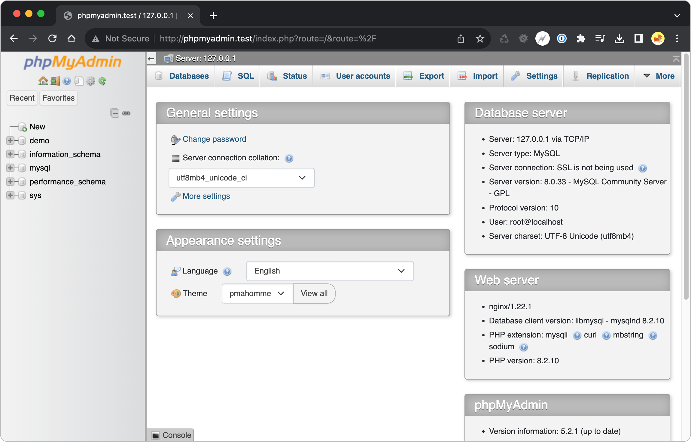Expand the demo database tree node

(10, 141)
